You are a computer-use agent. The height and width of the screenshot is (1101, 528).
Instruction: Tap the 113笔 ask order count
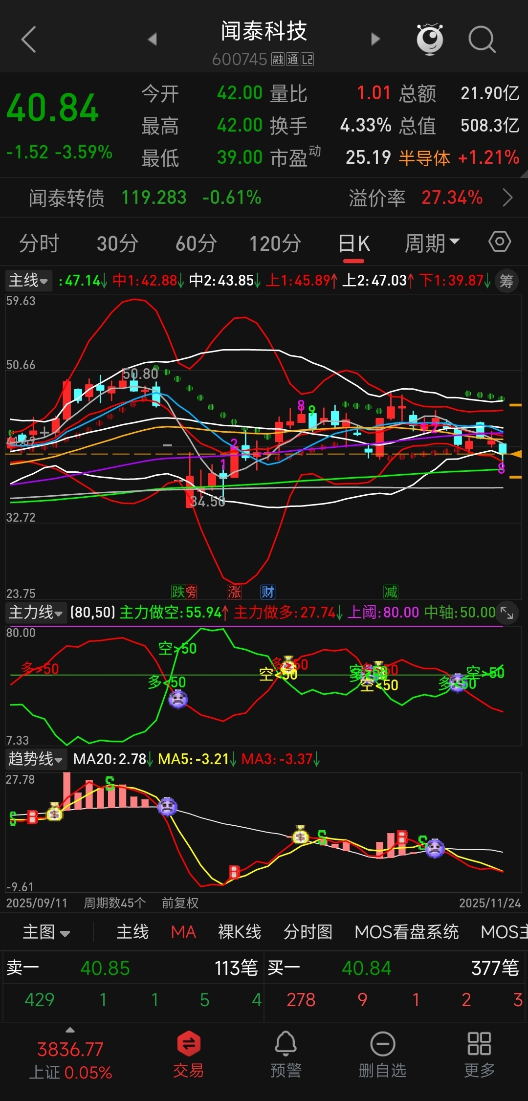coord(236,968)
